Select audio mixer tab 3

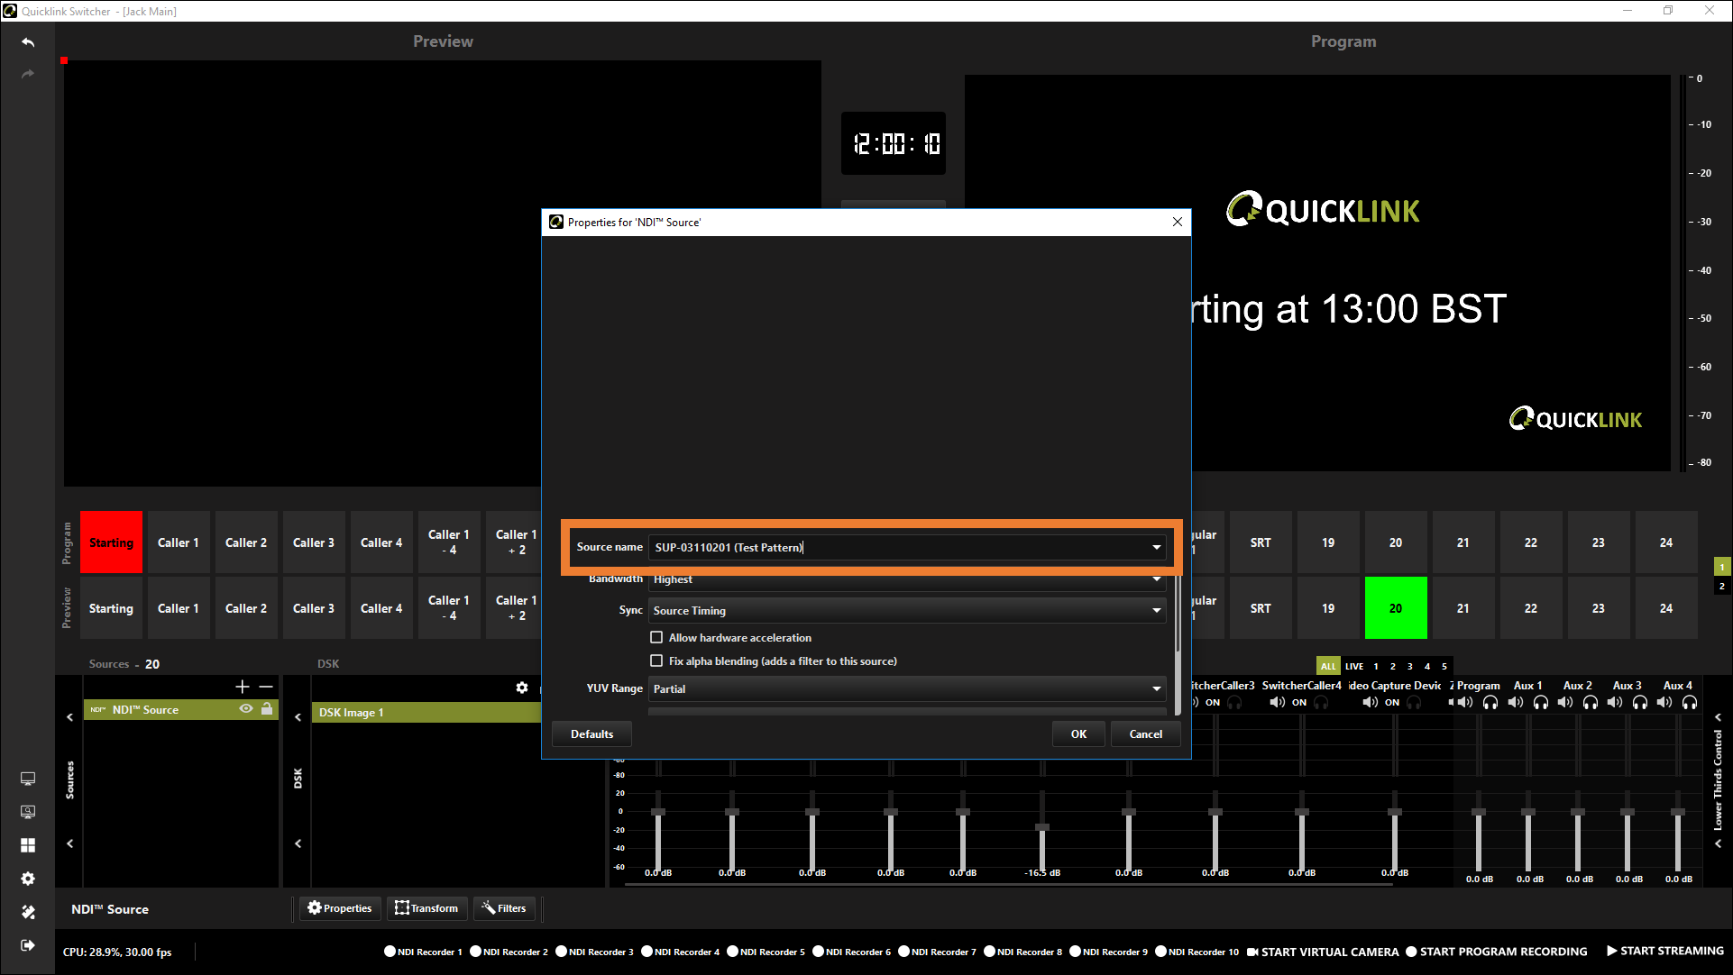click(1410, 666)
